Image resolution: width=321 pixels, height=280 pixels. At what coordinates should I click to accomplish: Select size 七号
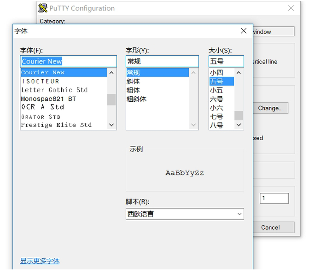[x=222, y=117]
